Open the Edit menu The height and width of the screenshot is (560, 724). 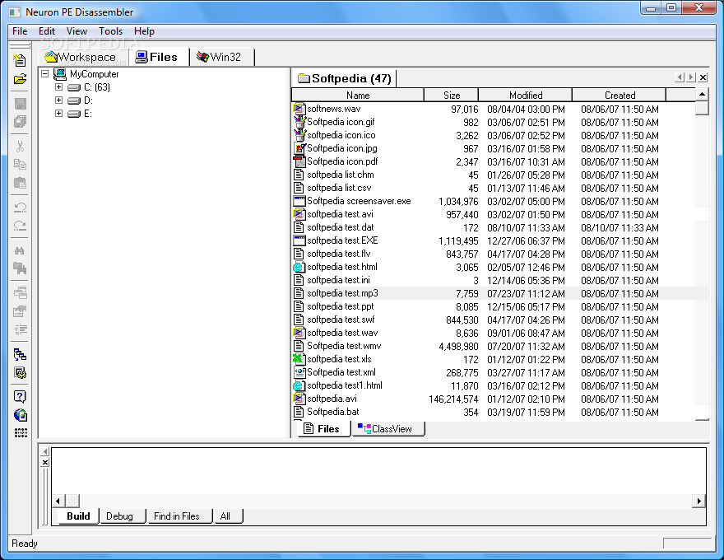point(47,31)
